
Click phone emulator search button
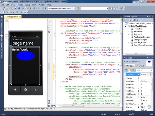click(36, 90)
